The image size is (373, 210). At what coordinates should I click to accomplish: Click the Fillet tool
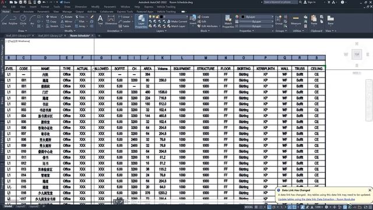80,22
